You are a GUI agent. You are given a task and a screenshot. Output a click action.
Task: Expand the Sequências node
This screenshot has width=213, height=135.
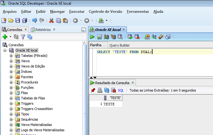pyautogui.click(x=11, y=120)
